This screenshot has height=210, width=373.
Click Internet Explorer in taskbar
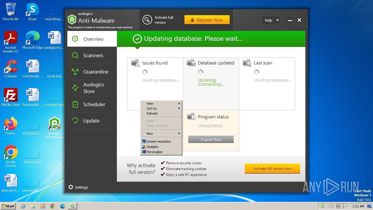(x=23, y=206)
